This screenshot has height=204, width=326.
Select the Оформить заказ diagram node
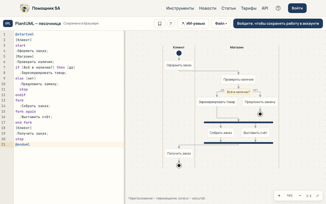179,65
